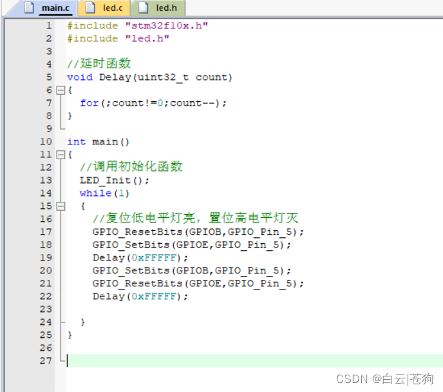This screenshot has width=443, height=392.
Task: Click the 'LED_Init();' call
Action: click(x=115, y=181)
